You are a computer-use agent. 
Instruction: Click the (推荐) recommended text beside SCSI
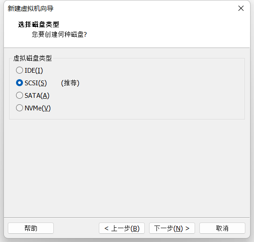click(x=70, y=83)
